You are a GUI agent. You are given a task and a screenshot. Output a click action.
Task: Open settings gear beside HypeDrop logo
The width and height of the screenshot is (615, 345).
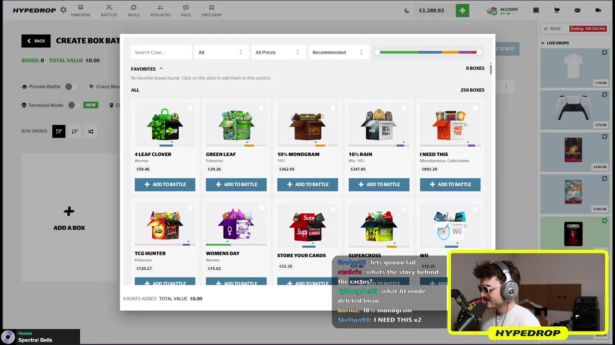[63, 10]
